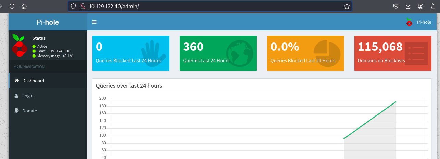Open the Login navigation item
440x159 pixels.
[x=48, y=96]
